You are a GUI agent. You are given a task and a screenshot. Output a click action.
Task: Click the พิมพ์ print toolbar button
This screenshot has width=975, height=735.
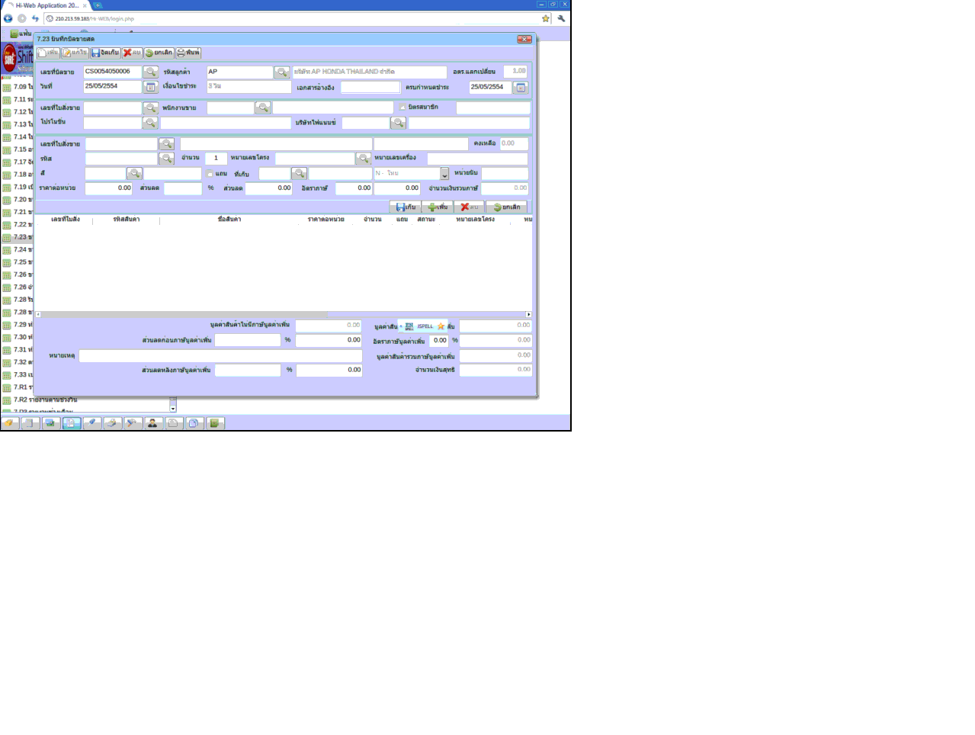coord(188,53)
